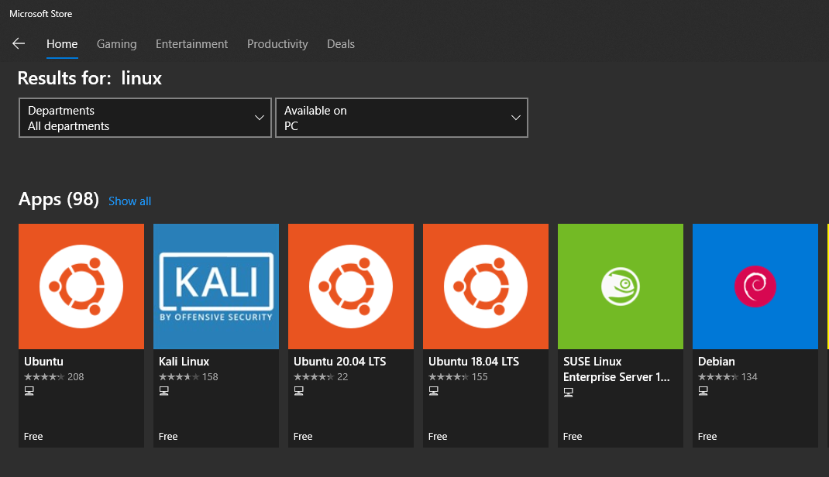Click the Free price on the Ubuntu 20.04 LTS card
Viewport: 829px width, 477px height.
[x=303, y=437]
